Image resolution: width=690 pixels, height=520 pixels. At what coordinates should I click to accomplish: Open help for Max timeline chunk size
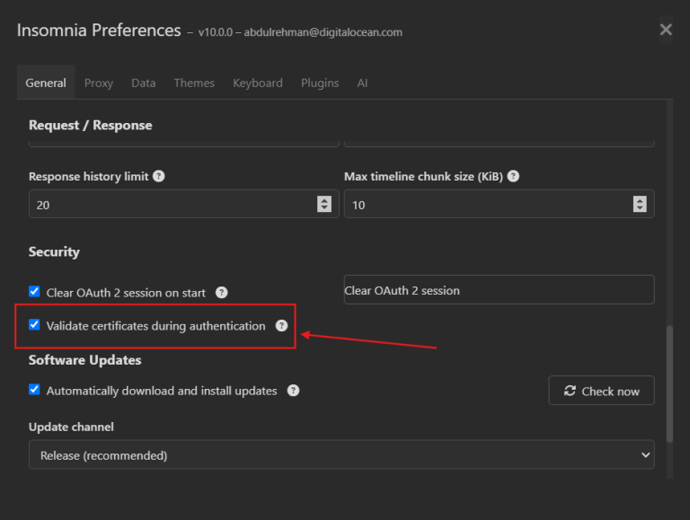(x=513, y=176)
